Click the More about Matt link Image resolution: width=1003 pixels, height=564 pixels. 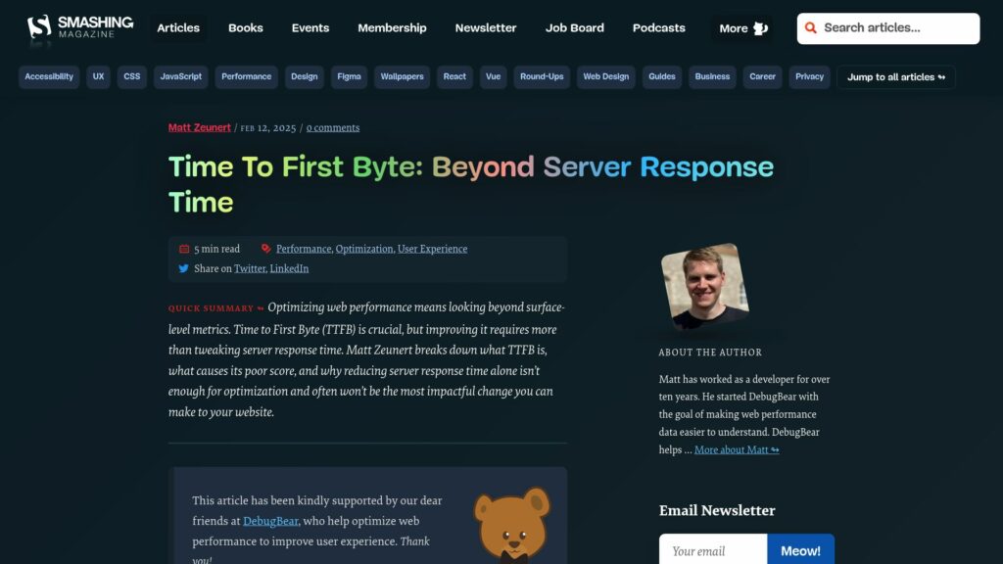(737, 449)
